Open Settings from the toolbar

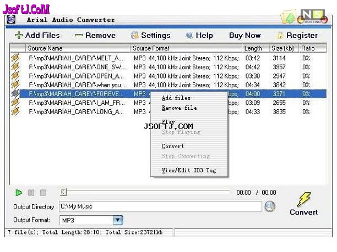coord(151,35)
